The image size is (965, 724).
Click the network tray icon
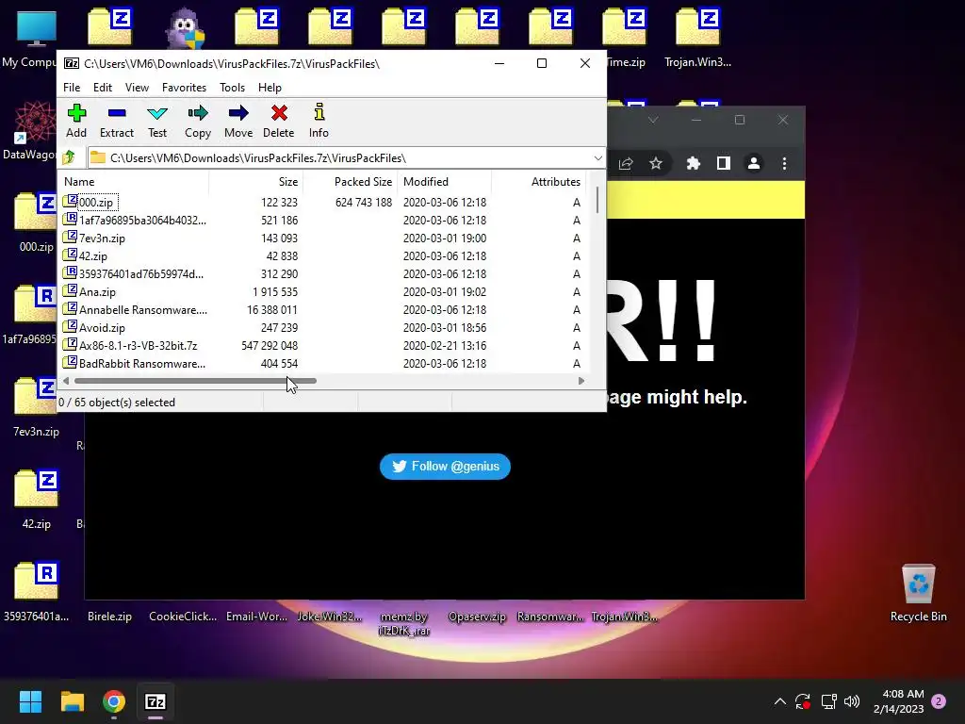828,701
